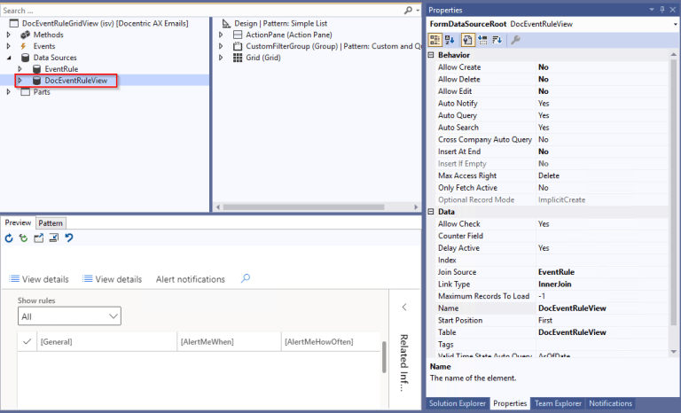Select the Table property row

click(552, 332)
